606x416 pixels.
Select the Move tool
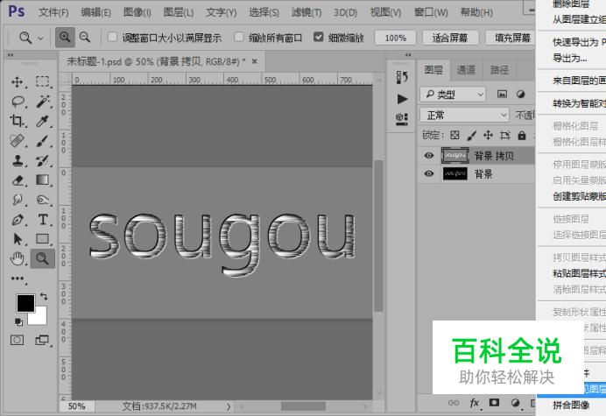tap(17, 82)
